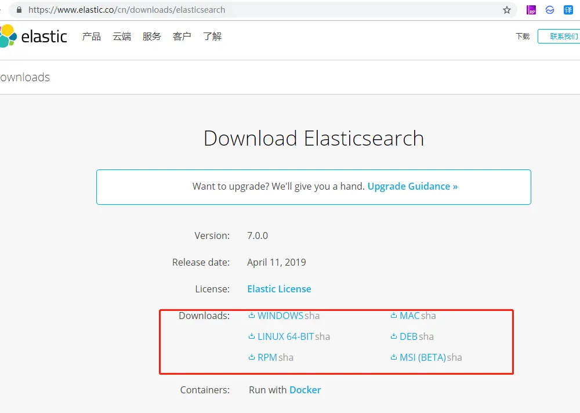The image size is (580, 413).
Task: Download the MAC package
Action: coord(409,316)
